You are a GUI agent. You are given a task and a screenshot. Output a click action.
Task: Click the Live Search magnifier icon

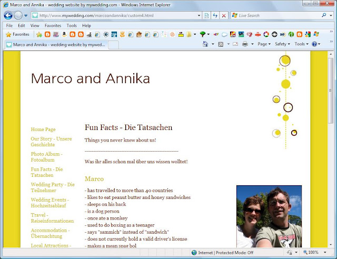324,15
